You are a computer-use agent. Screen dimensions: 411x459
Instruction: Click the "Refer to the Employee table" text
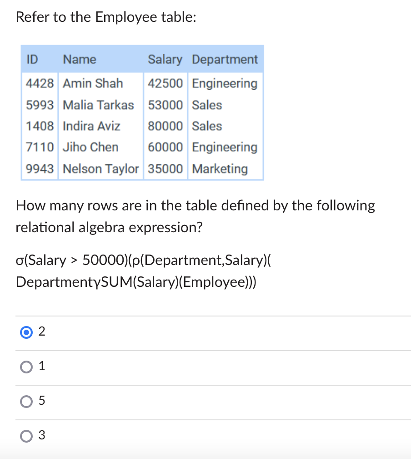pos(106,17)
